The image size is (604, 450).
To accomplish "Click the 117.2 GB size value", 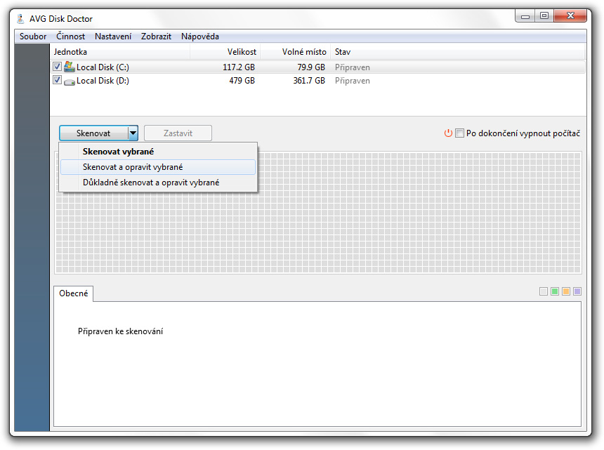I will 239,67.
